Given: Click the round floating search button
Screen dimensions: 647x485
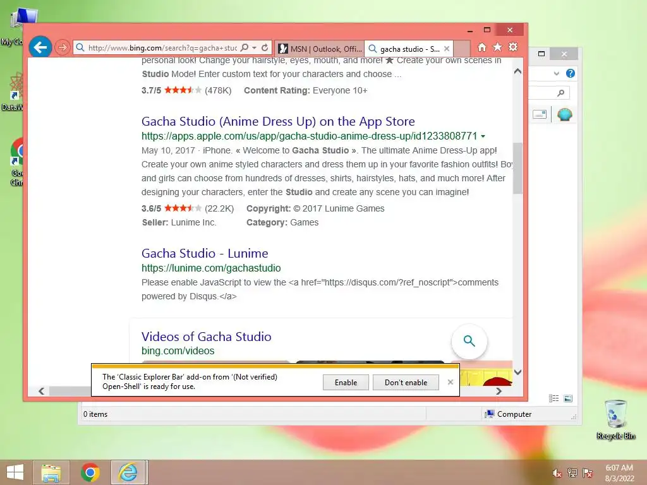Looking at the screenshot, I should pos(469,341).
